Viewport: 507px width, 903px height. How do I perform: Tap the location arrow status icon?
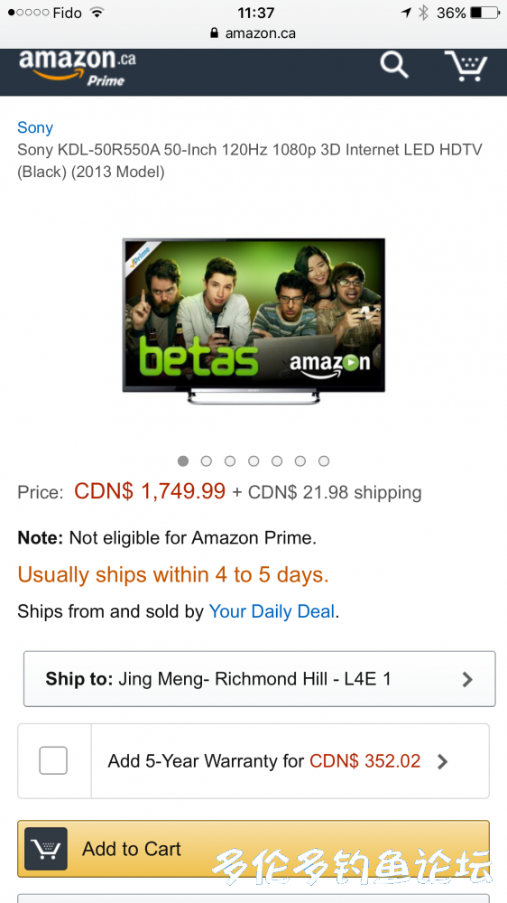(407, 12)
